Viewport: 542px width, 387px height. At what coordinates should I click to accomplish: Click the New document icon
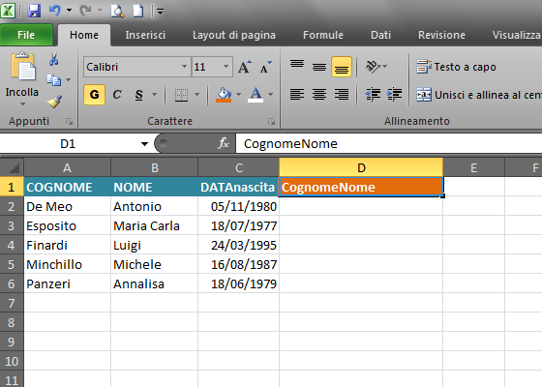click(138, 11)
